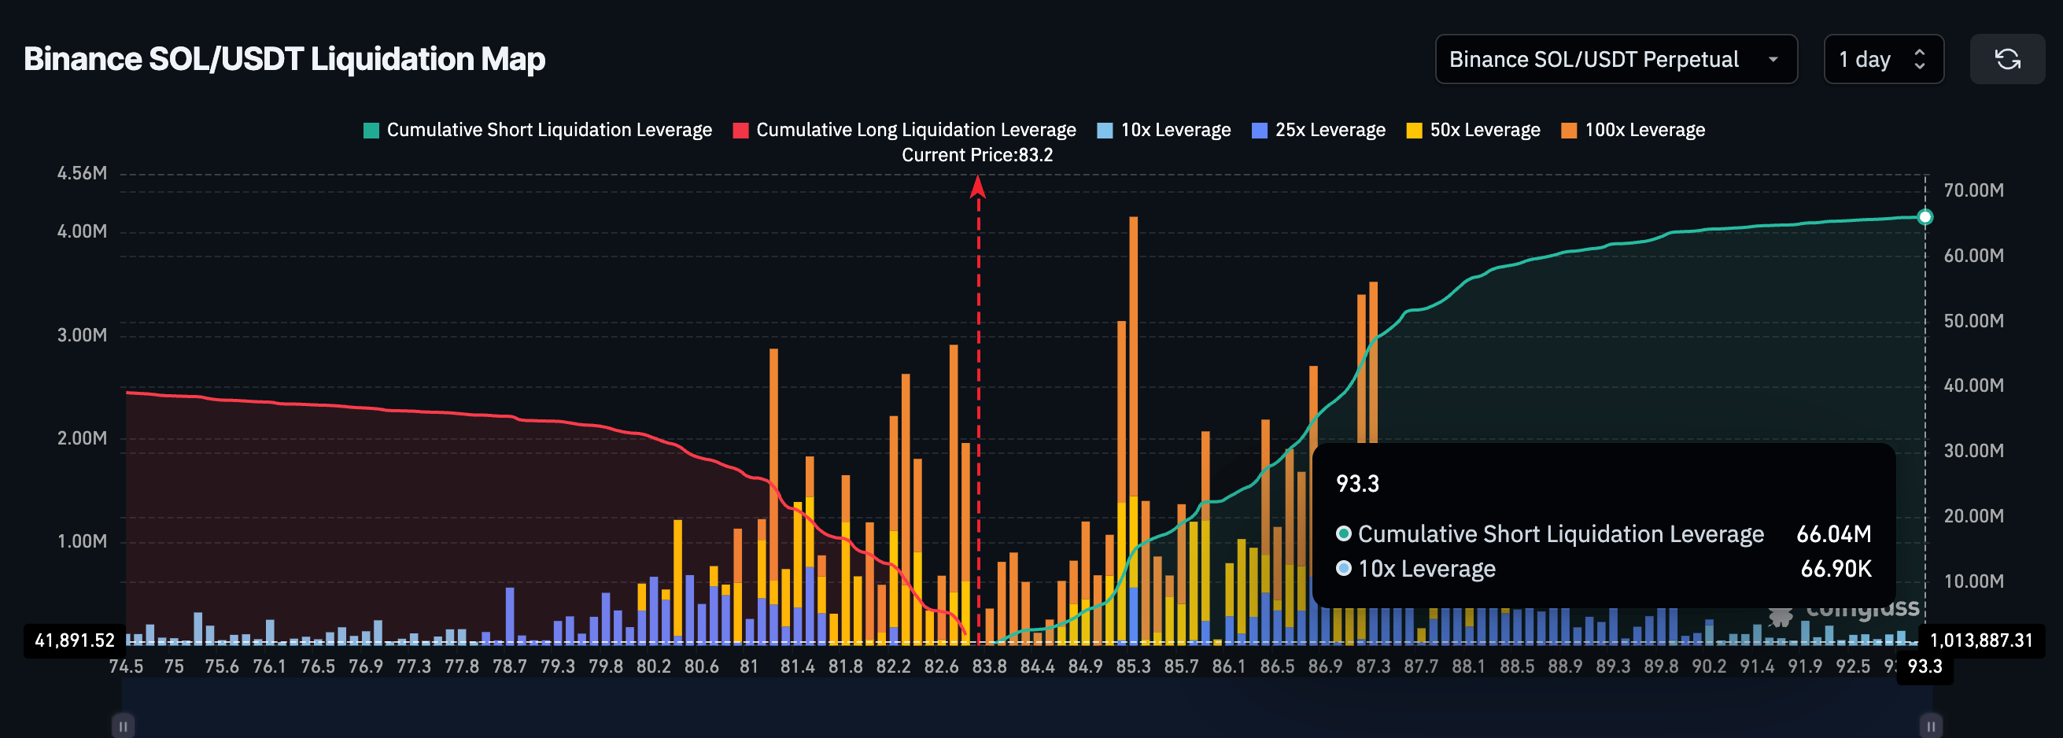Screen dimensions: 2063x738
Task: Click the refresh chart icon button
Action: [x=2007, y=59]
